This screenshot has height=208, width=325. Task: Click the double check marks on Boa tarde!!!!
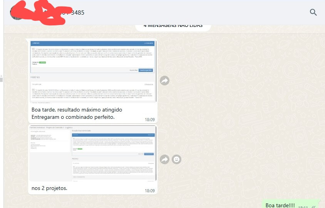pyautogui.click(x=313, y=207)
